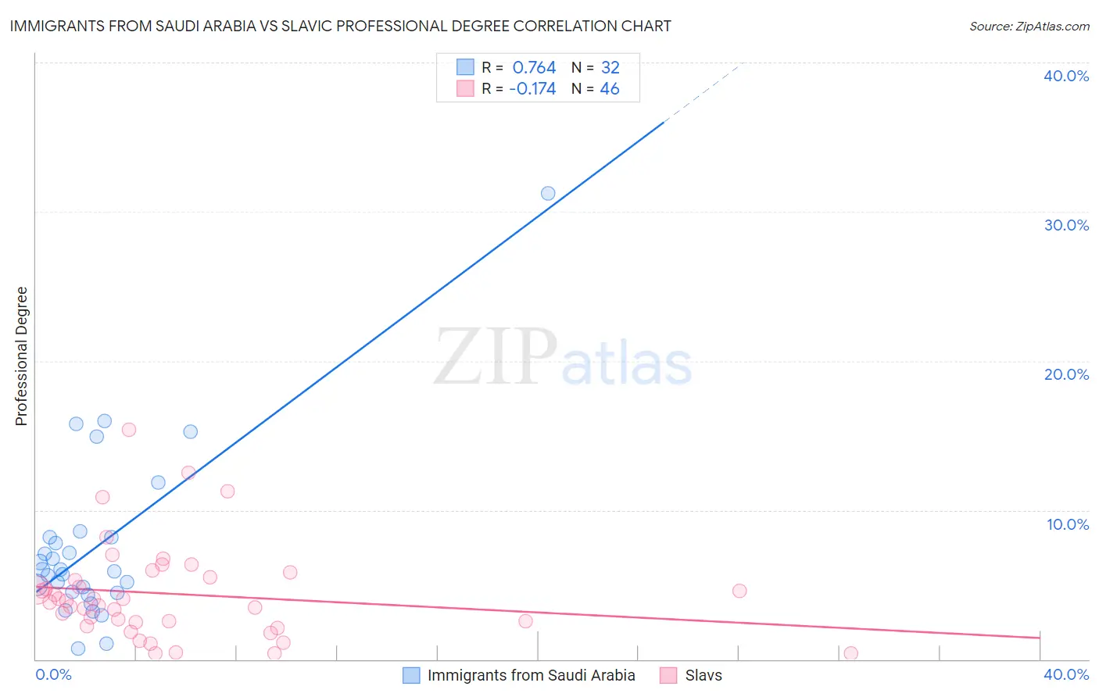
Task: Click the Professional Degree axis label
Action: (x=21, y=356)
